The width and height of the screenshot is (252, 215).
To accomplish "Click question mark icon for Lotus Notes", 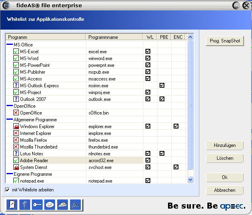I will 16,153.
